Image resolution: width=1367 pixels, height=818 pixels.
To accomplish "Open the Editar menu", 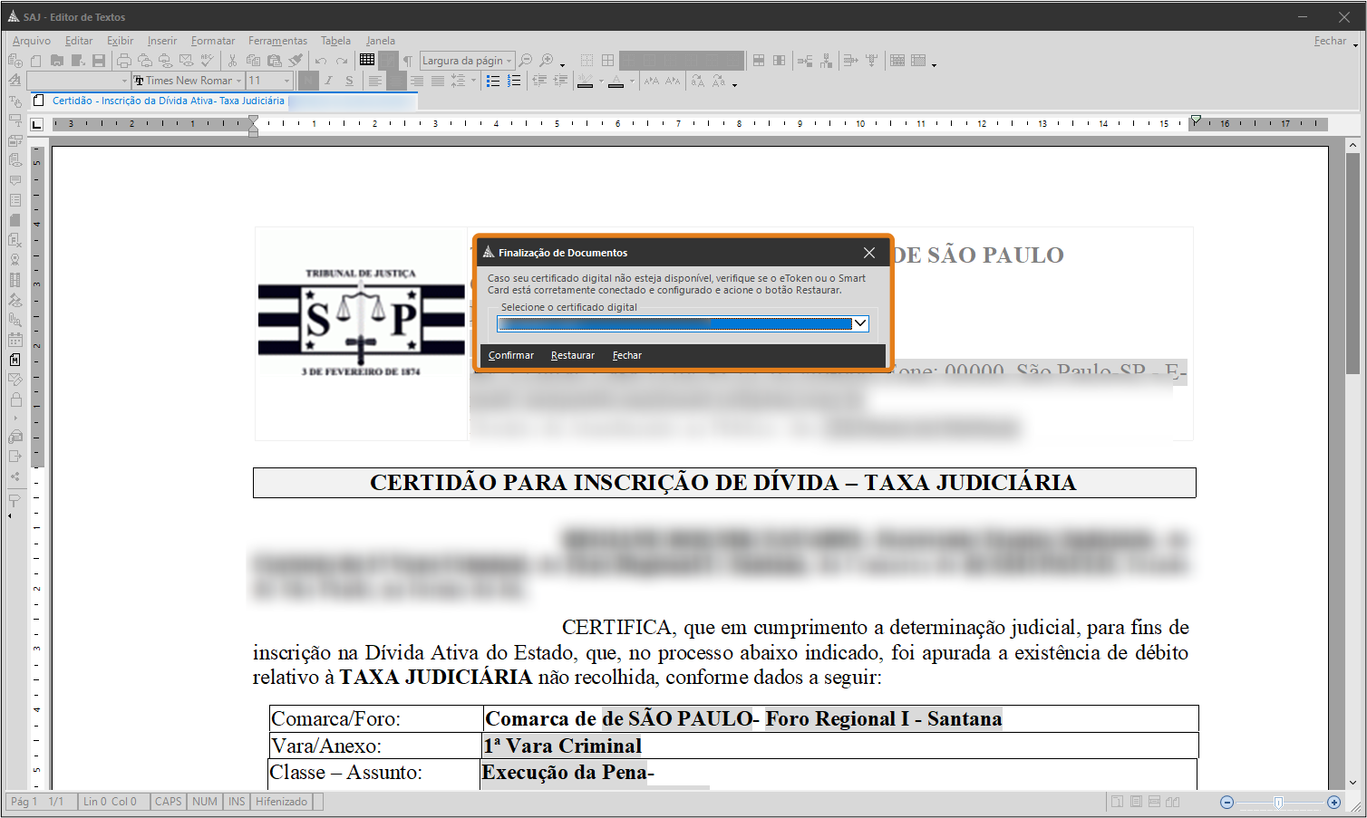I will 79,41.
